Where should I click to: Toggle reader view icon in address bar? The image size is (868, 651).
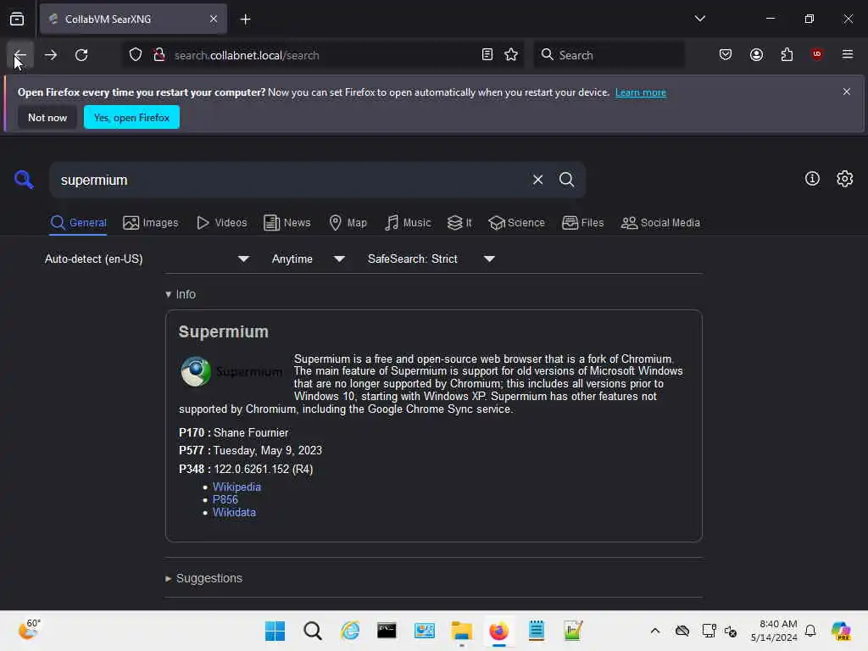(x=487, y=54)
